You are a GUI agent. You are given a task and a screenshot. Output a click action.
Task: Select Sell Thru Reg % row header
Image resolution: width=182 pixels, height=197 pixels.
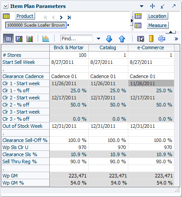(25, 162)
